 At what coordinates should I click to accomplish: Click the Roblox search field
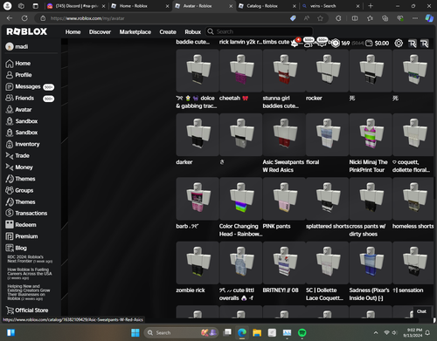click(x=260, y=31)
